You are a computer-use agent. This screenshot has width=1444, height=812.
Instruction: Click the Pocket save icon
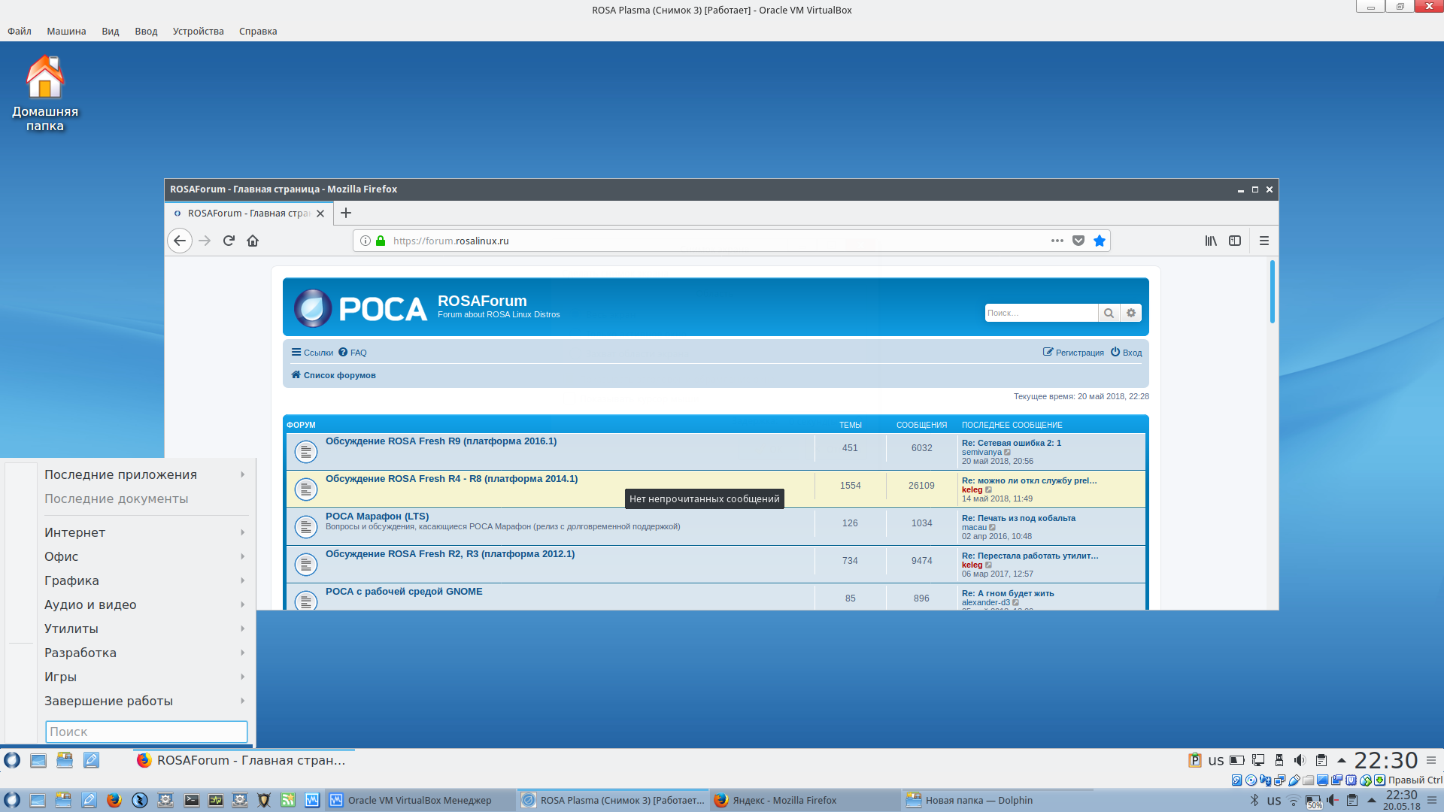click(1078, 241)
